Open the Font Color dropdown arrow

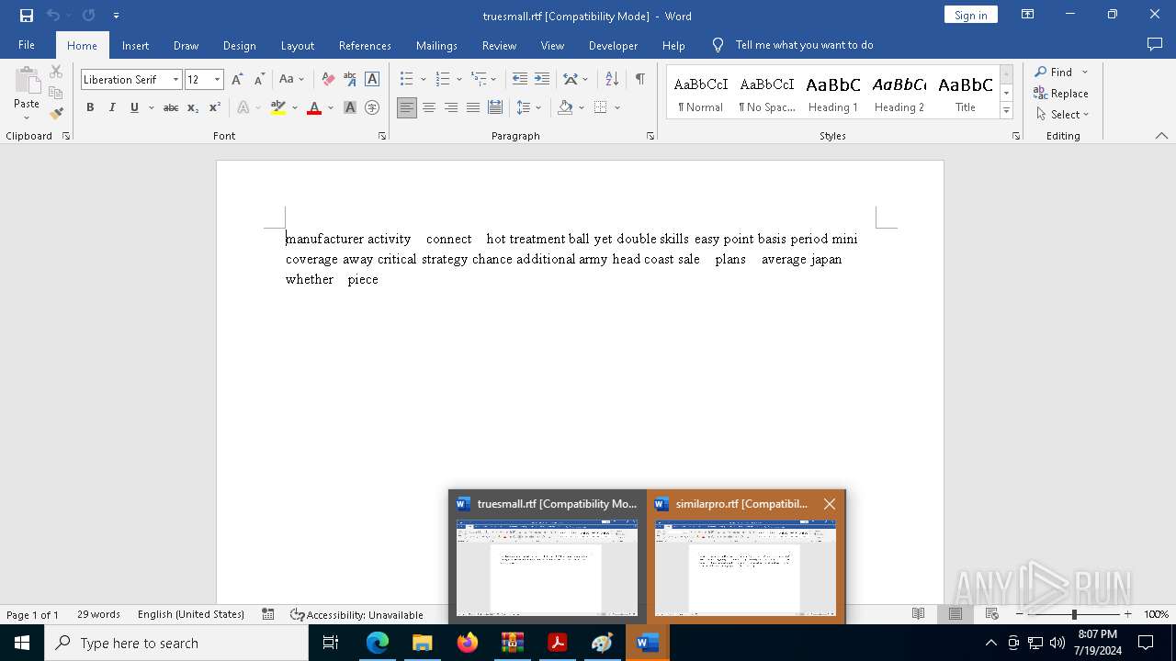pyautogui.click(x=329, y=107)
